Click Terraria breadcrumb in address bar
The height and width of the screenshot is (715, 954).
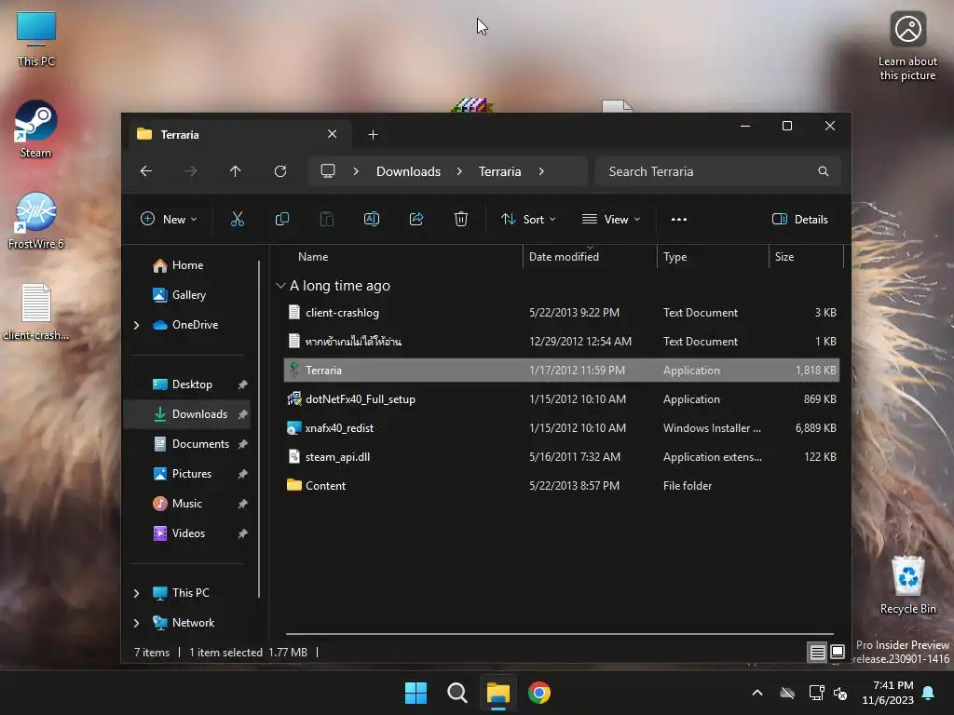[x=499, y=171]
